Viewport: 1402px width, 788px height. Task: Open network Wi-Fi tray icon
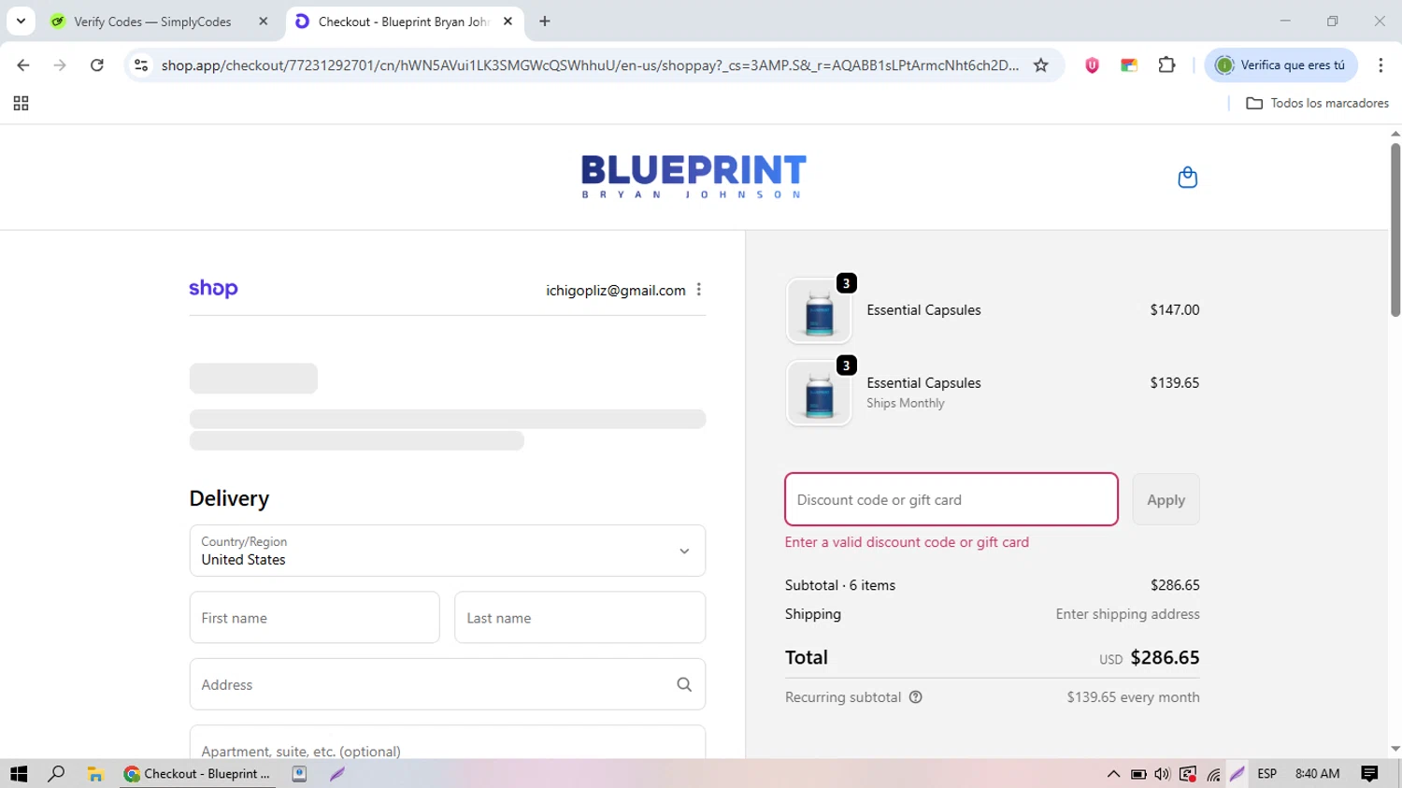(x=1213, y=774)
